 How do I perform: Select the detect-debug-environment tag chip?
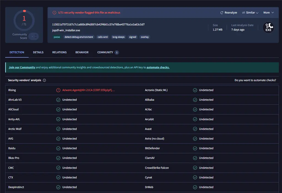point(79,37)
